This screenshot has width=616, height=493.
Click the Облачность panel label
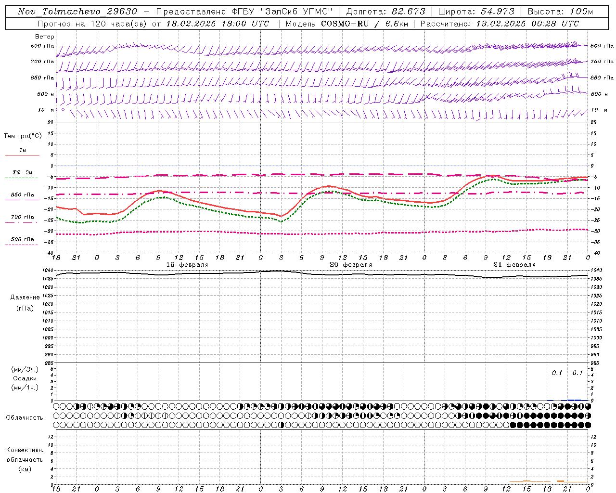tap(25, 417)
